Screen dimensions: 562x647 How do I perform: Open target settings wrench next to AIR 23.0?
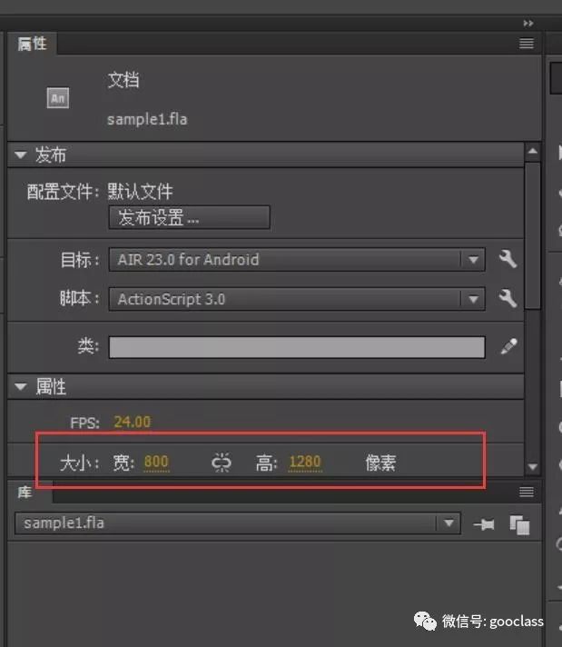click(508, 259)
